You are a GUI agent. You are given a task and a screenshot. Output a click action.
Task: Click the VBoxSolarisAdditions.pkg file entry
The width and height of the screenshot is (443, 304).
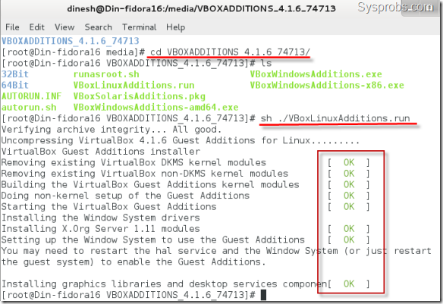140,96
